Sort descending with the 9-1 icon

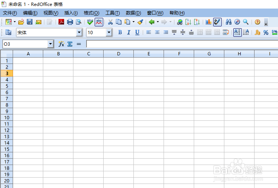197,22
